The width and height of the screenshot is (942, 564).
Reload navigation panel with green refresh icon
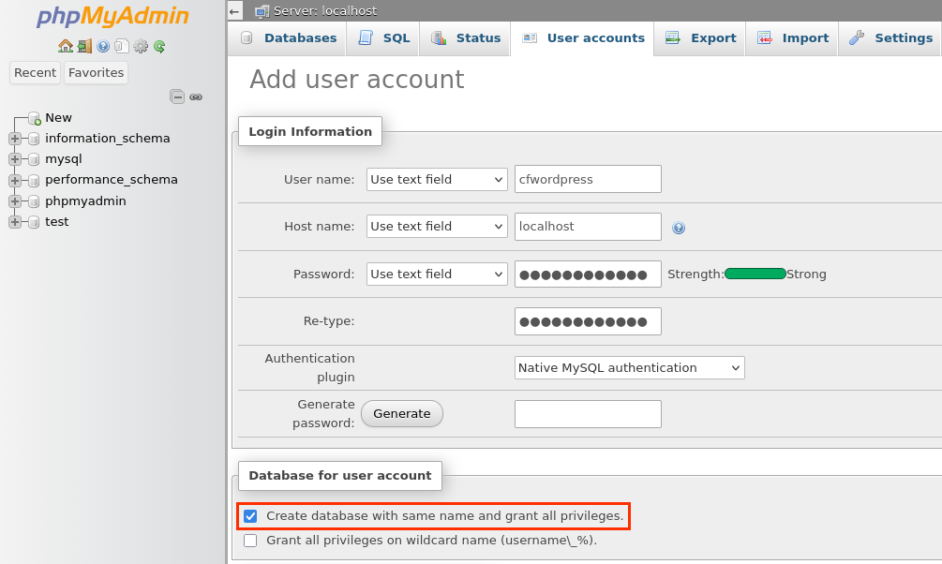tap(159, 46)
